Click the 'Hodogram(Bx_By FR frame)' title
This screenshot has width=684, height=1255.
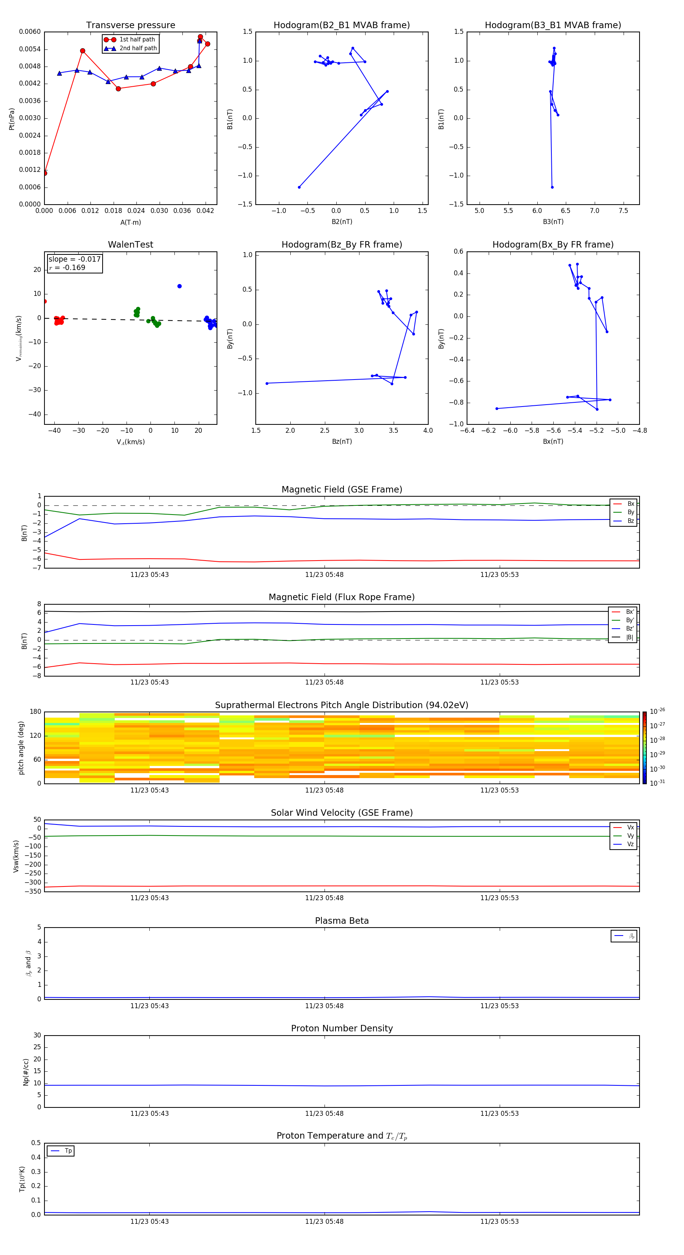[x=553, y=245]
